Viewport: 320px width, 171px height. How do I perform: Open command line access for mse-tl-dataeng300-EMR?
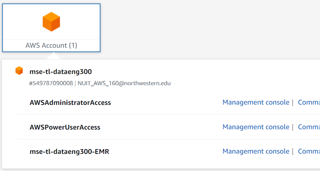pos(308,151)
